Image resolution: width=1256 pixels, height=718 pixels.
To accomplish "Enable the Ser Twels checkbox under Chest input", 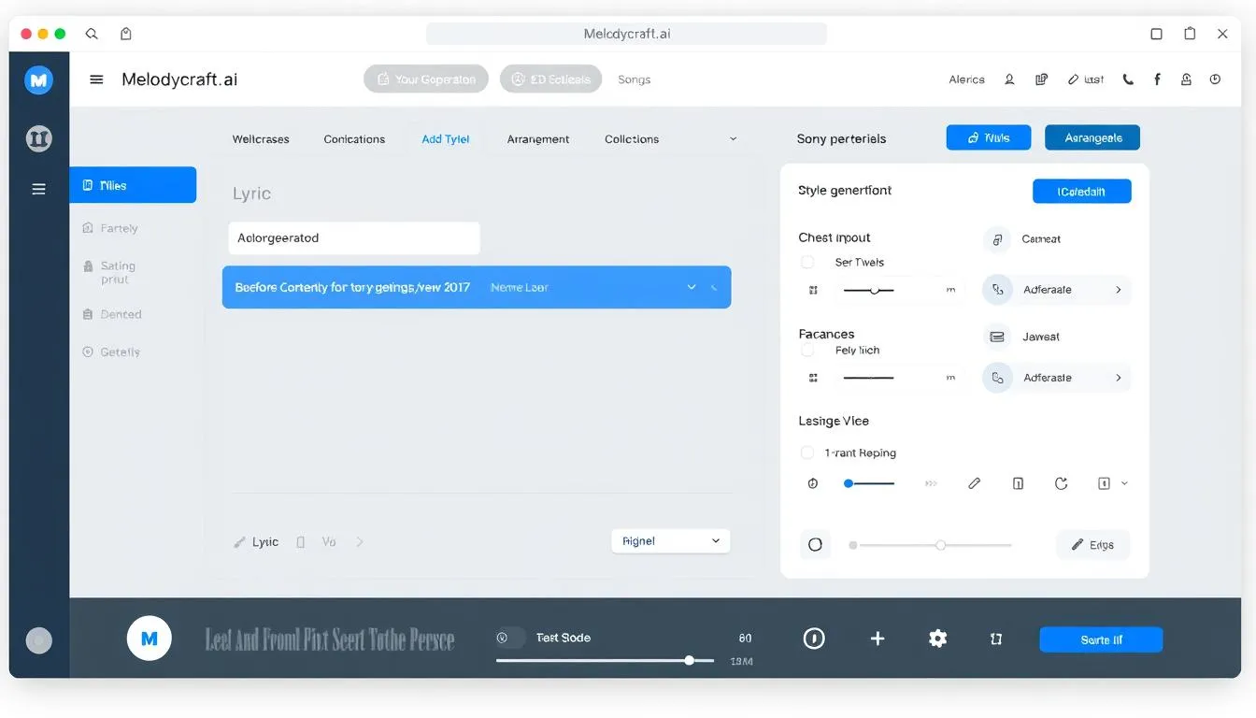I will (807, 262).
